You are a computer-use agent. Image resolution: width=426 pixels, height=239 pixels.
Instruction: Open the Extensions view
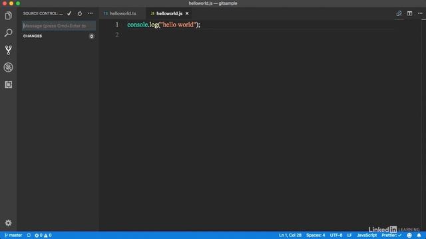(9, 84)
